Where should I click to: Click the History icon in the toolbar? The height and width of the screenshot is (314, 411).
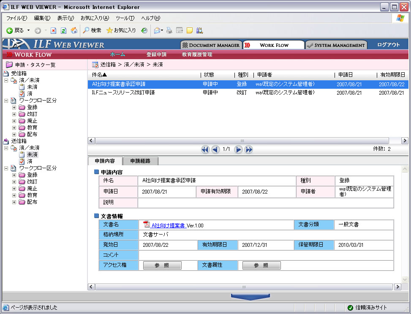pos(144,31)
